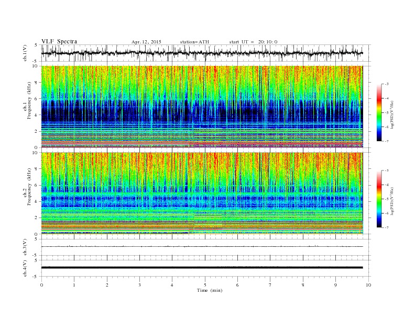Click the time axis tick label "1"

coord(74,285)
